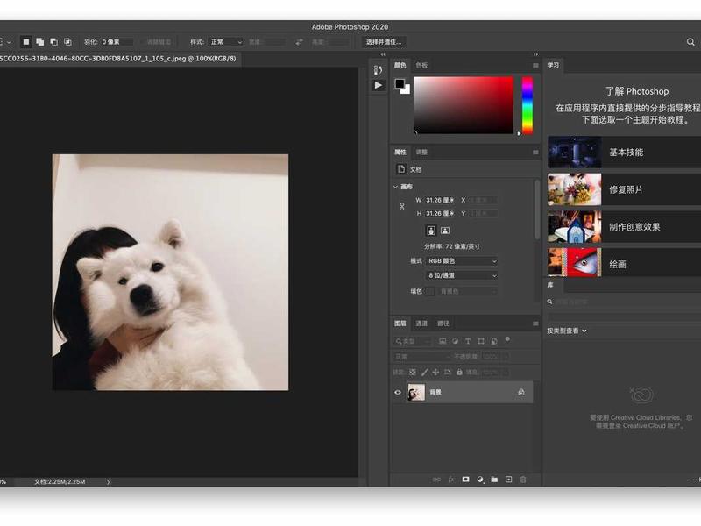
Task: Click the document icon next to 文档
Action: (x=401, y=169)
